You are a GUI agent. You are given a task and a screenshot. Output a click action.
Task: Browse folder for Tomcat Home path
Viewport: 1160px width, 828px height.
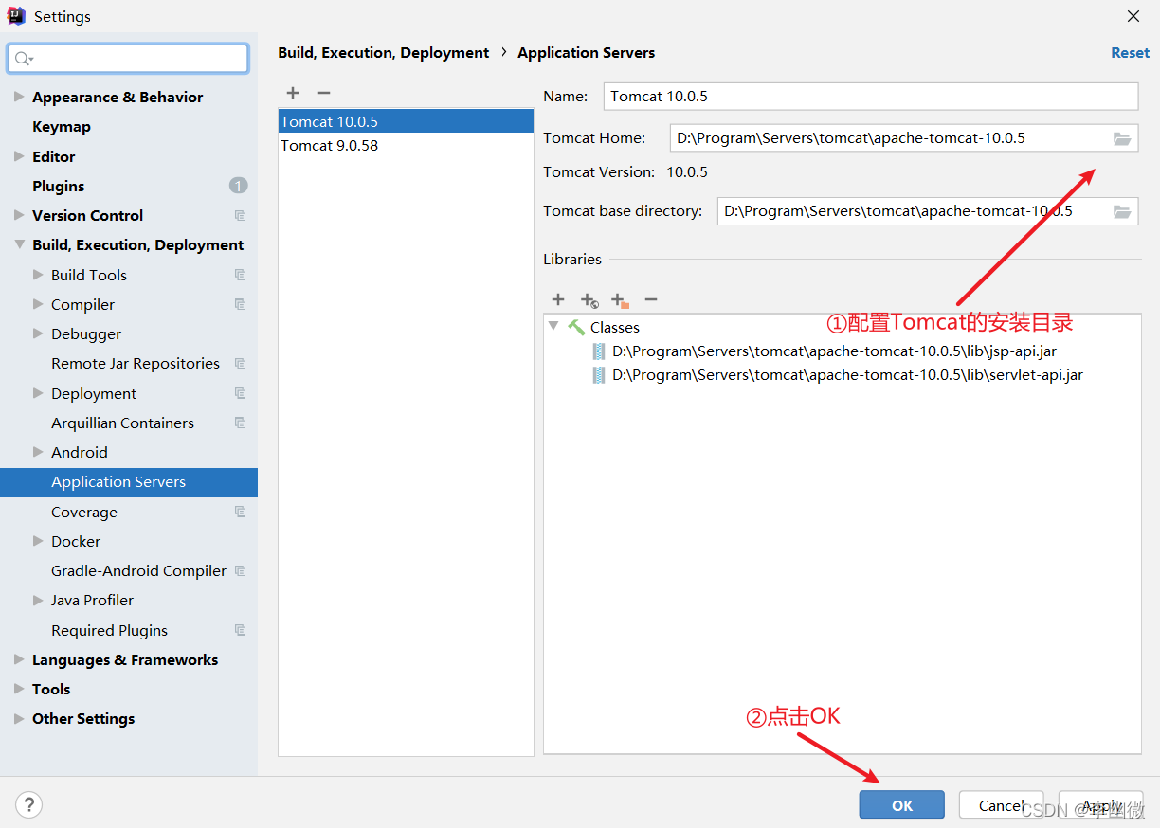coord(1122,138)
